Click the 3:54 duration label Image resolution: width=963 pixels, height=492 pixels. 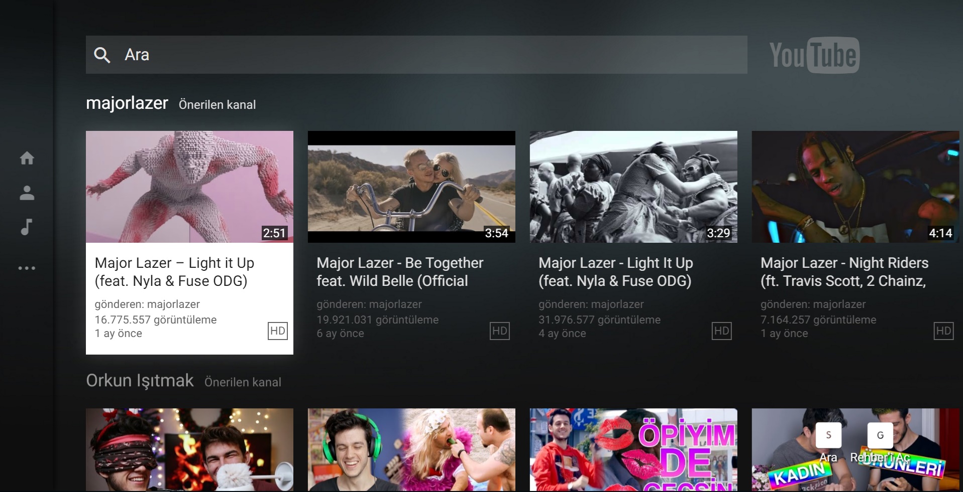pyautogui.click(x=496, y=233)
